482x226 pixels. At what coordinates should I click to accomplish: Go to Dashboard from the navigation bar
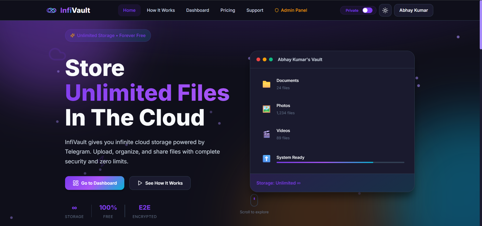point(198,10)
